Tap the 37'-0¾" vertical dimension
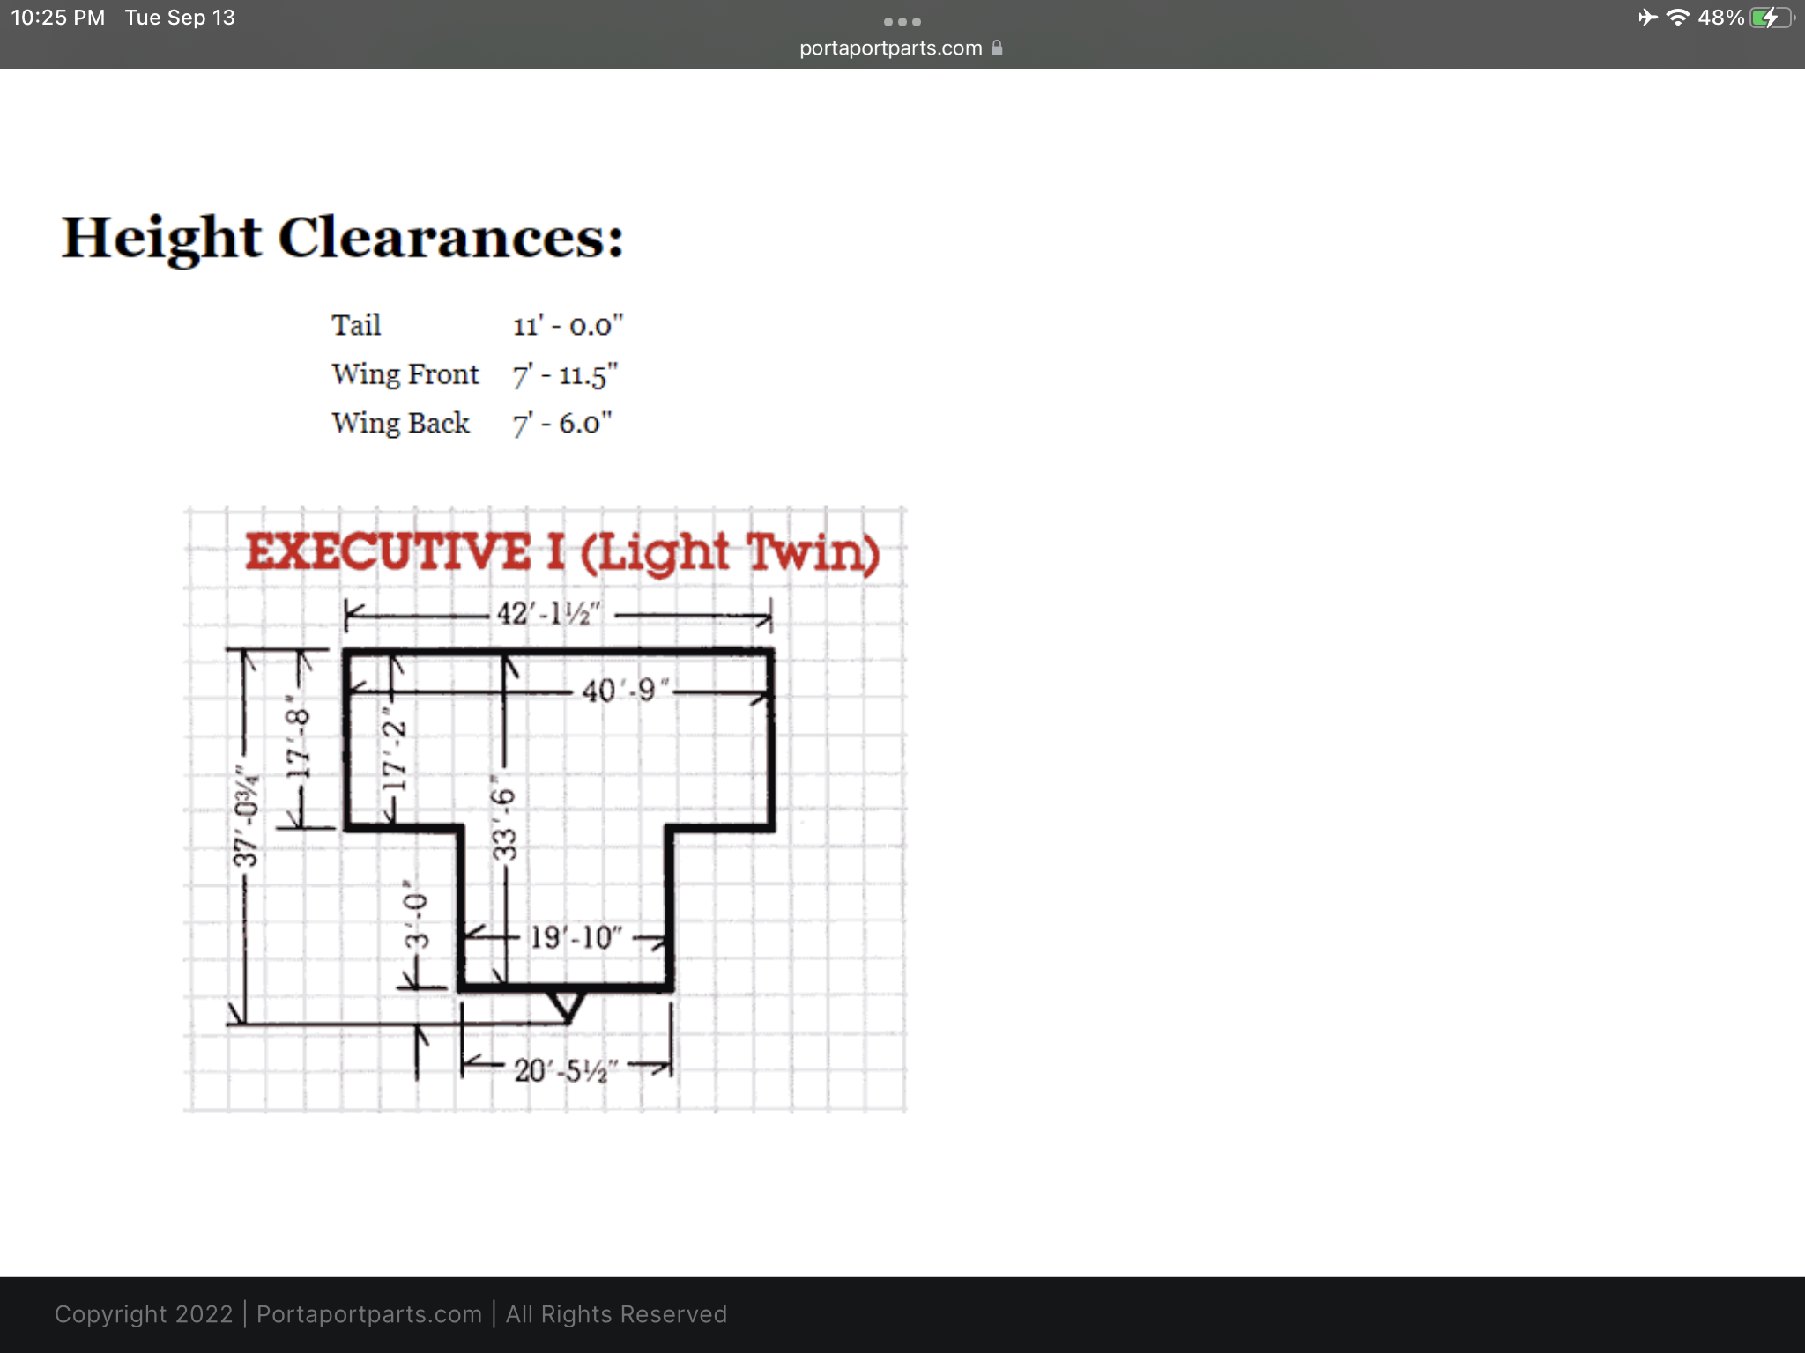Image resolution: width=1805 pixels, height=1353 pixels. [x=246, y=818]
